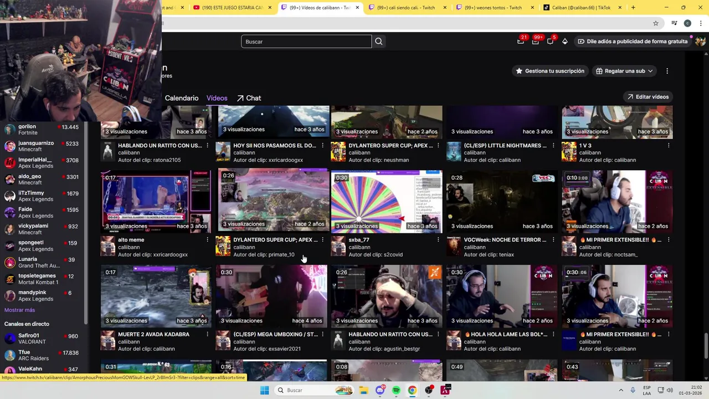Open Tfue's avatar in live channels
This screenshot has width=709, height=399.
[9, 355]
